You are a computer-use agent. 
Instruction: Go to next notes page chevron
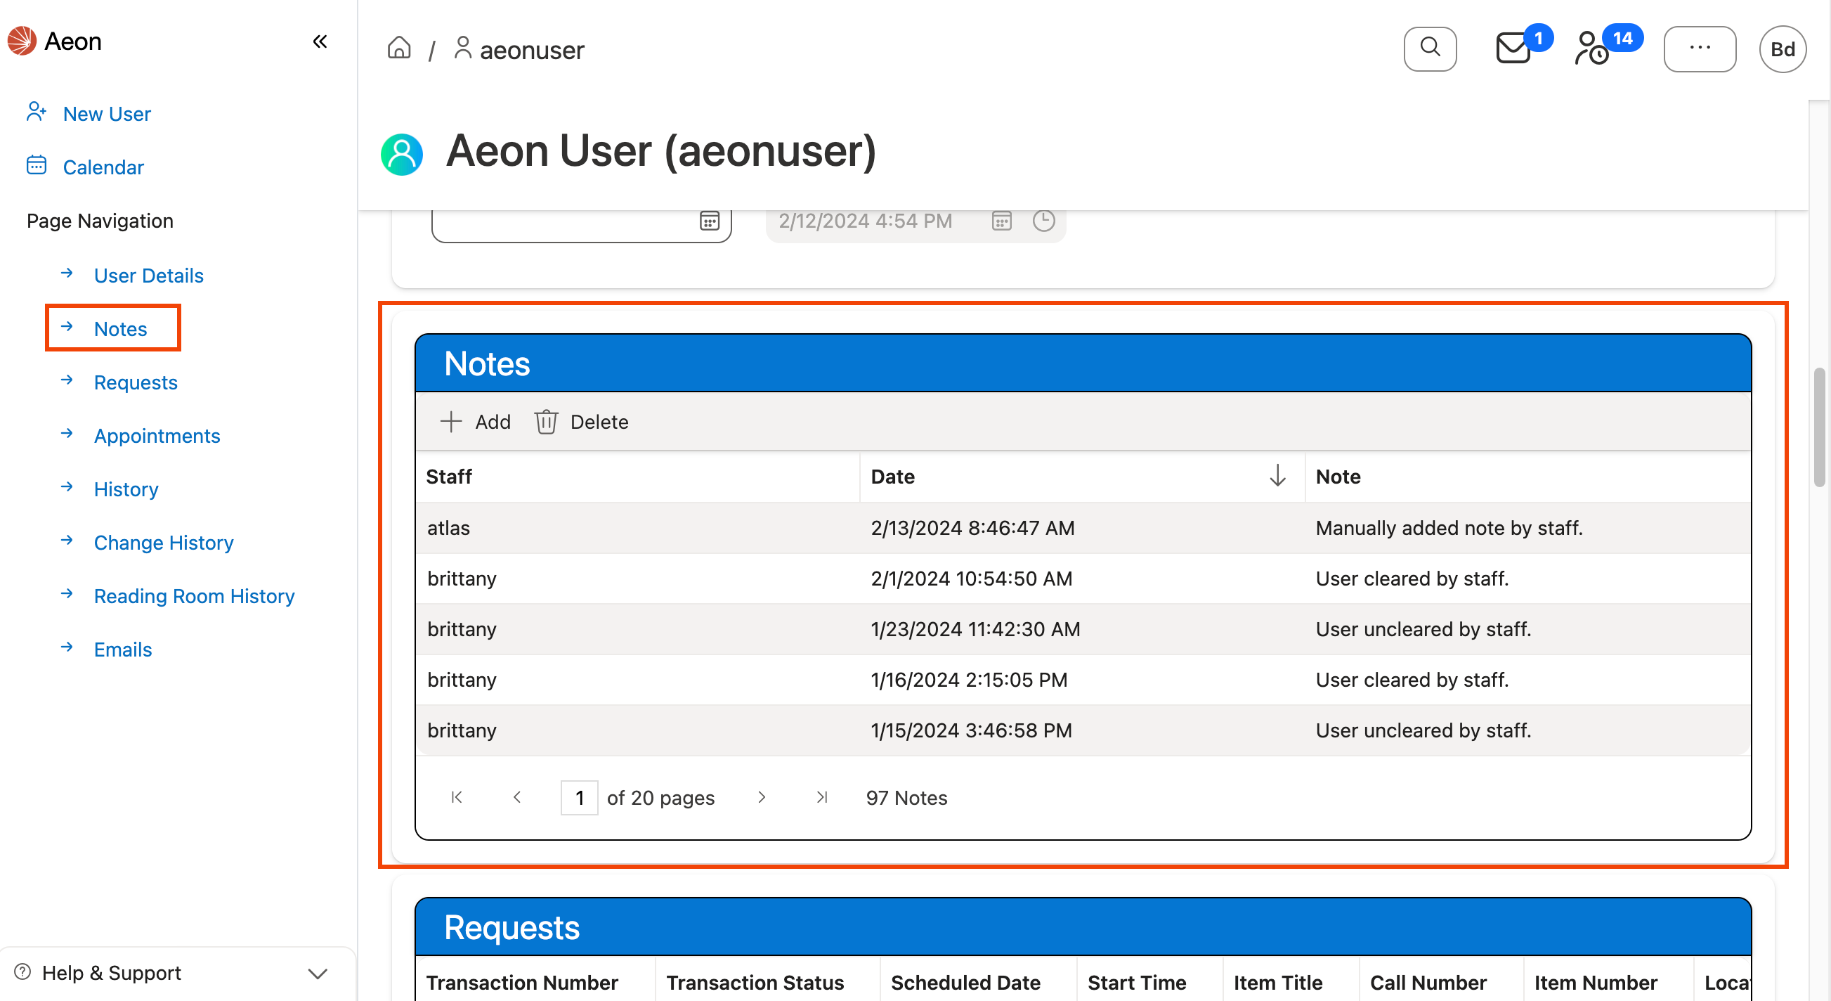click(762, 797)
